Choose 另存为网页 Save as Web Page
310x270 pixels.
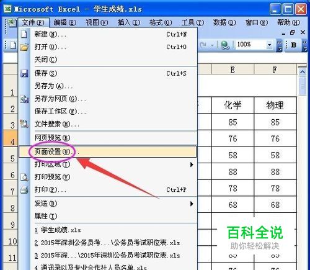point(107,99)
